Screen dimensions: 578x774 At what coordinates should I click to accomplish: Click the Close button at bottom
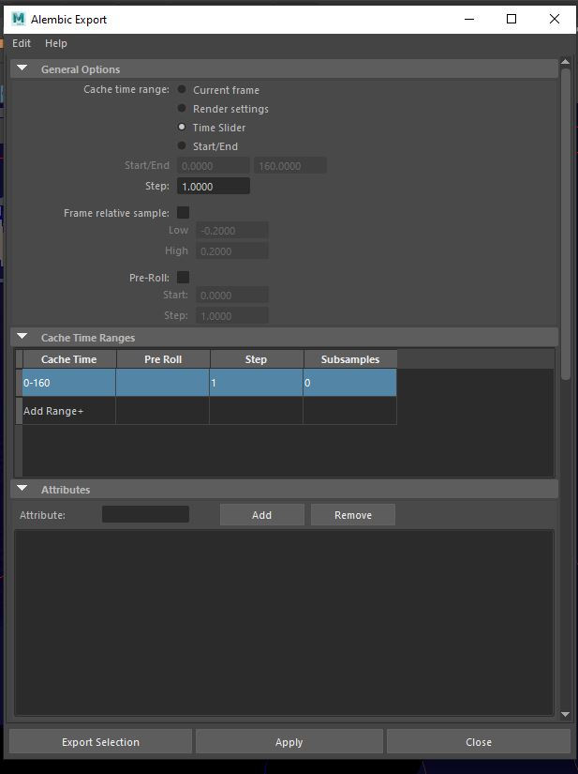pyautogui.click(x=479, y=742)
